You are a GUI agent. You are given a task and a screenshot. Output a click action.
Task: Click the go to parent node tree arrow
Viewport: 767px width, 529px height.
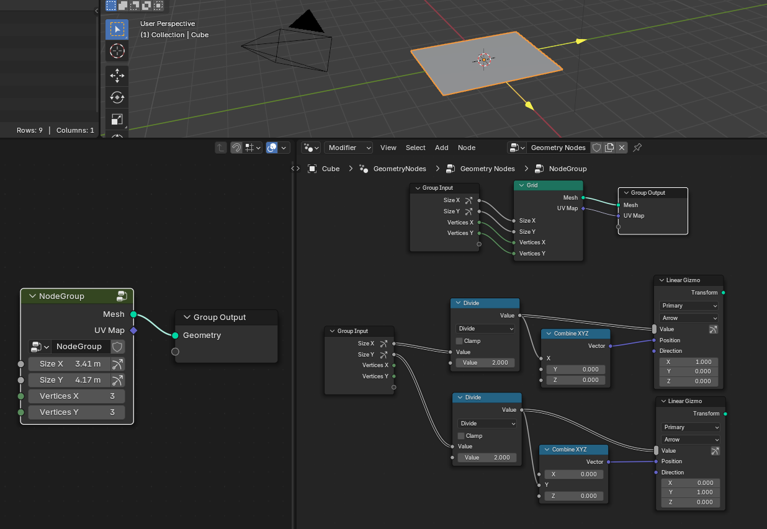[220, 148]
